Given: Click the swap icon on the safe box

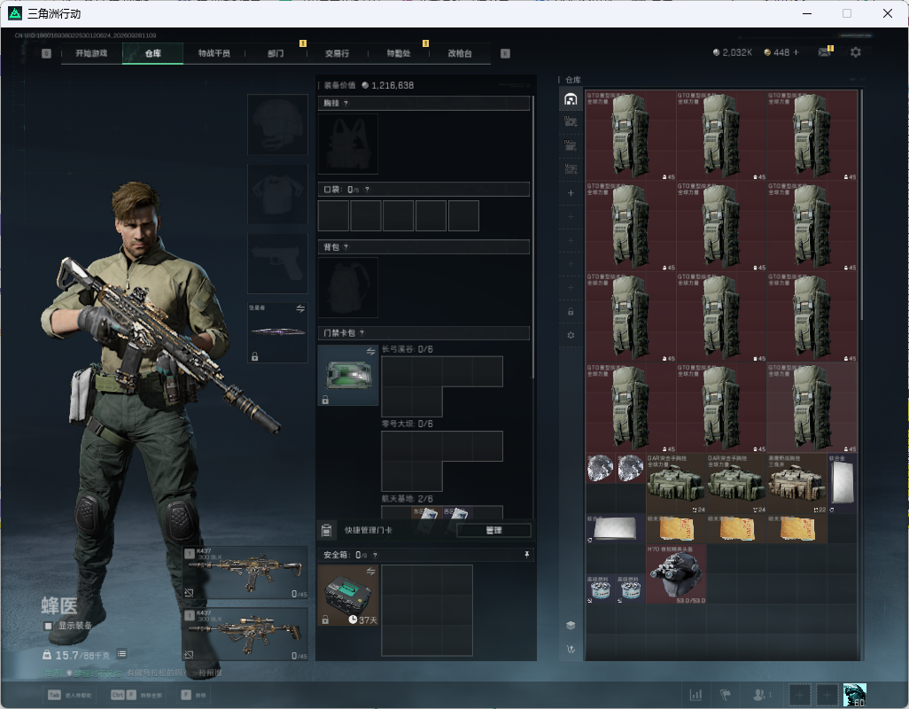Looking at the screenshot, I should [370, 572].
